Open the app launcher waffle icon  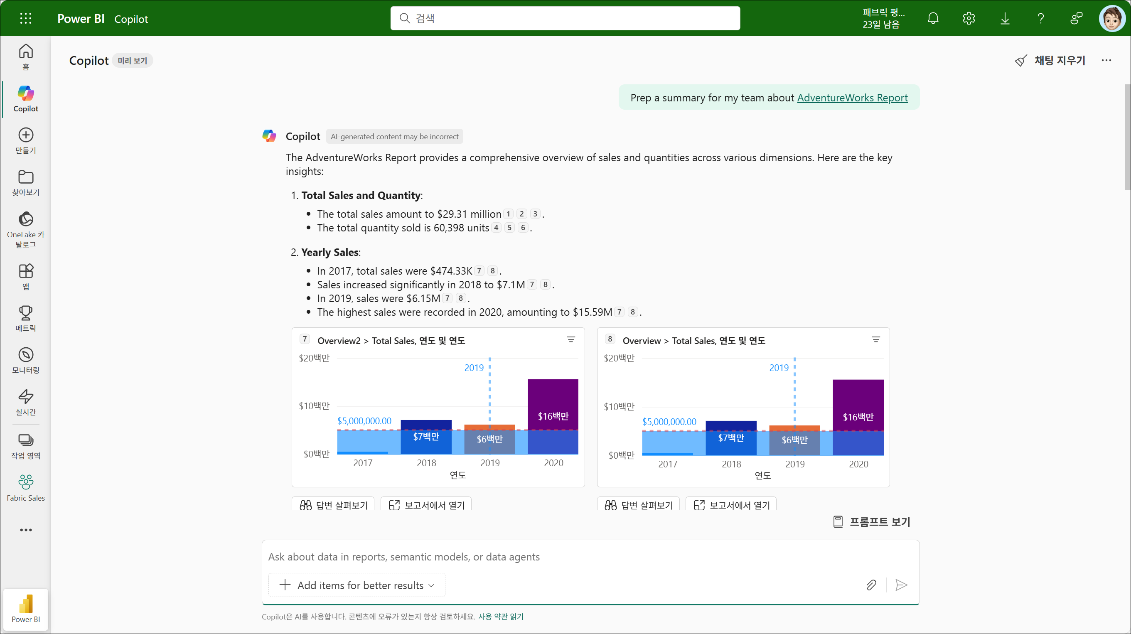[x=25, y=18]
